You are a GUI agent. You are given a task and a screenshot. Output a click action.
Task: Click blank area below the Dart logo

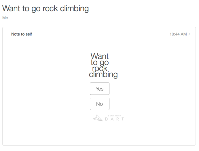100,134
